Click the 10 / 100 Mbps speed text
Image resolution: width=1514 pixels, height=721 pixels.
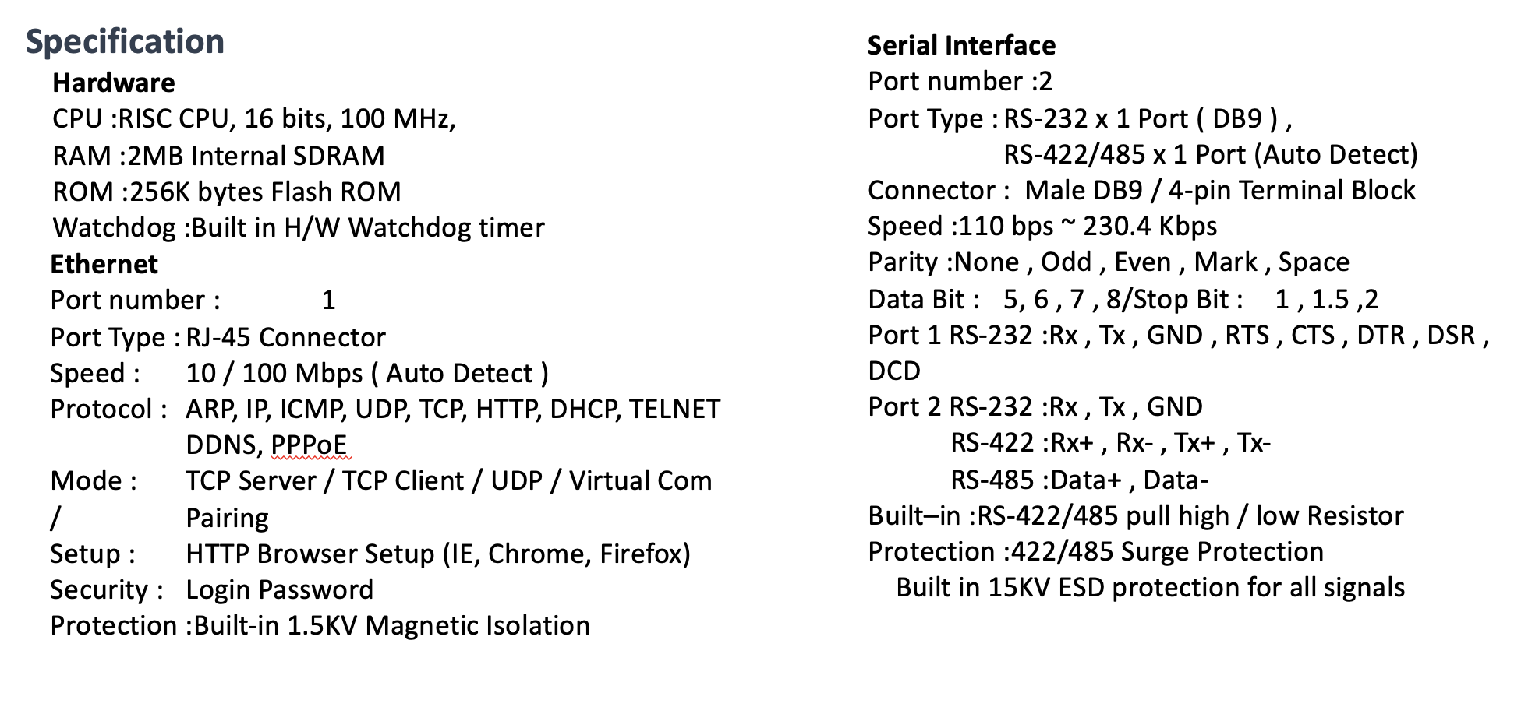point(367,373)
